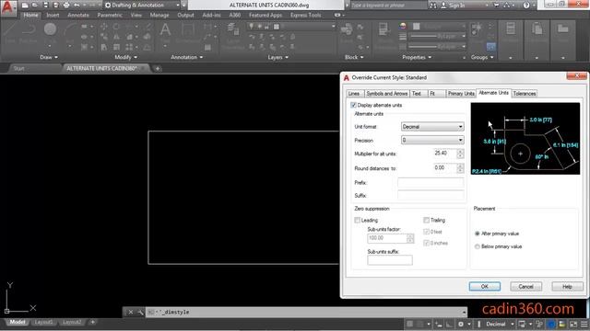This screenshot has width=590, height=331.
Task: Switch to Layout1 tab
Action: 43,322
